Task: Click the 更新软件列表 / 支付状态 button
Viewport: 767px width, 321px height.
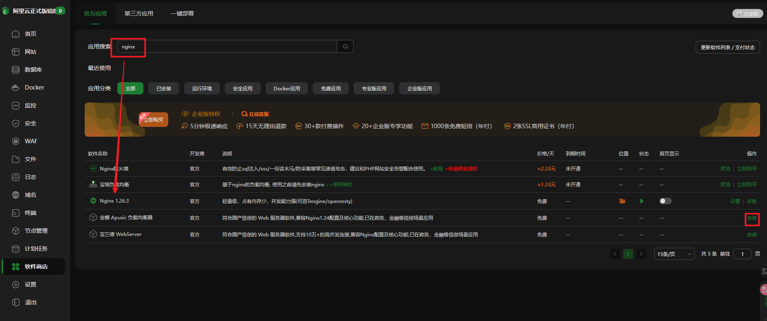Action: pos(727,47)
